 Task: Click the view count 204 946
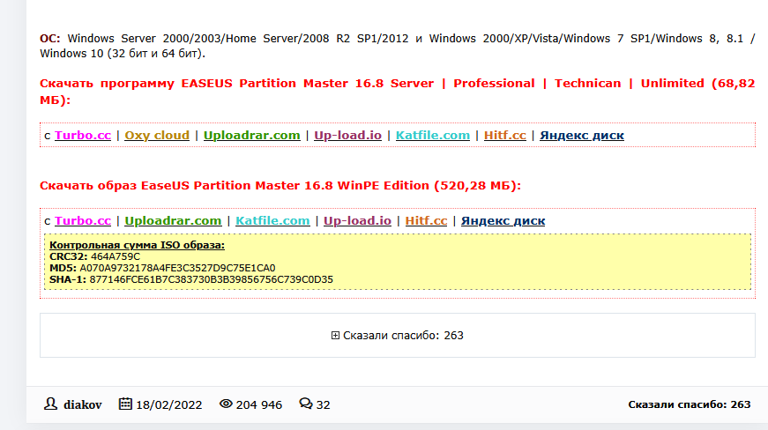click(x=259, y=404)
